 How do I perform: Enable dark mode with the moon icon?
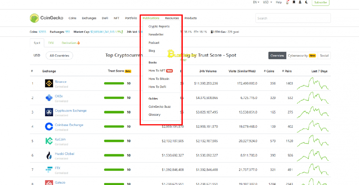pyautogui.click(x=306, y=2)
